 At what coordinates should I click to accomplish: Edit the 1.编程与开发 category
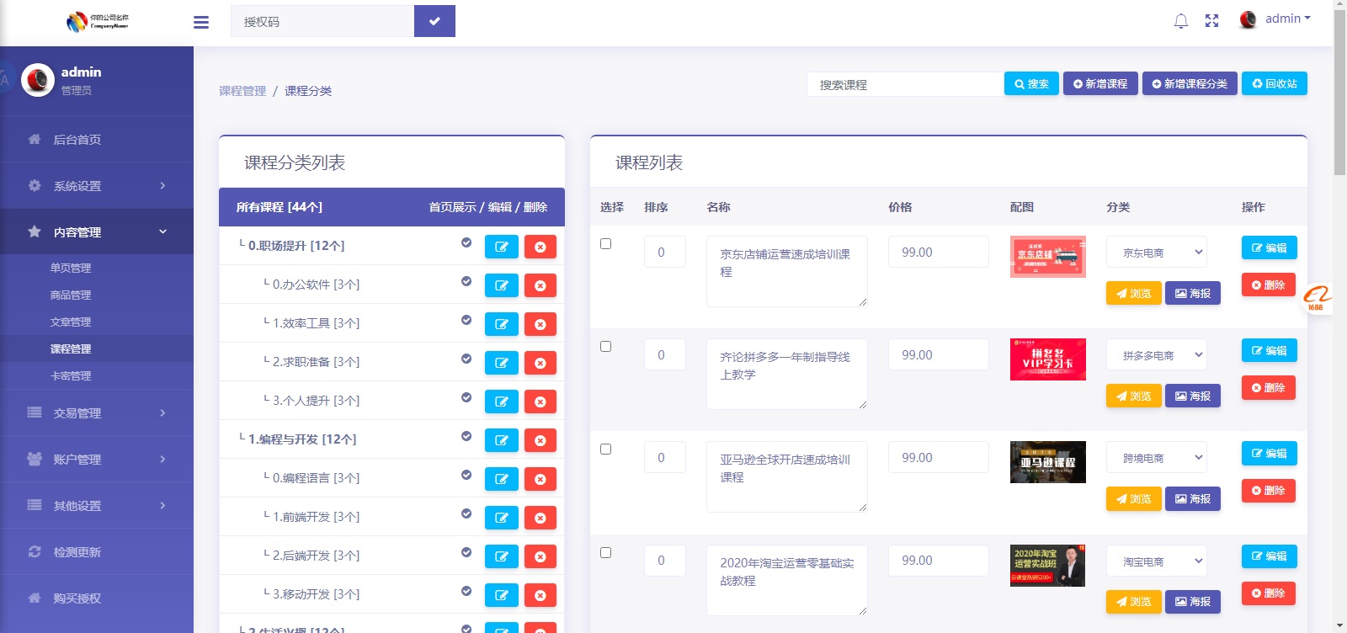502,440
